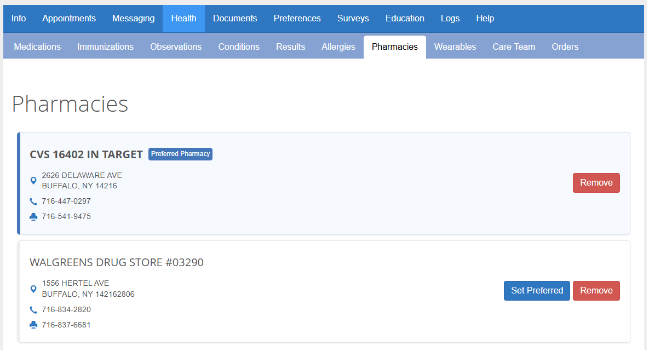Click the Walgreens phone icon
Viewport: 649px width, 351px height.
point(33,310)
